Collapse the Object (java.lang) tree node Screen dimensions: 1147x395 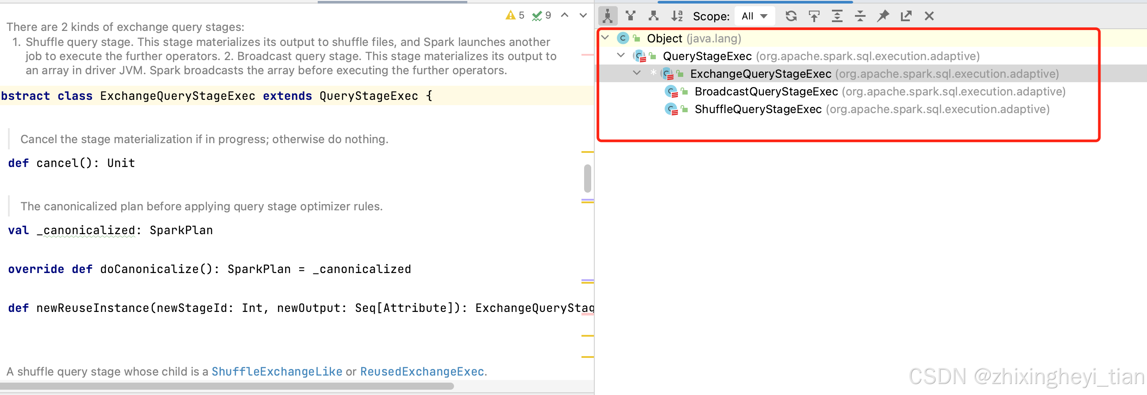[x=605, y=38]
